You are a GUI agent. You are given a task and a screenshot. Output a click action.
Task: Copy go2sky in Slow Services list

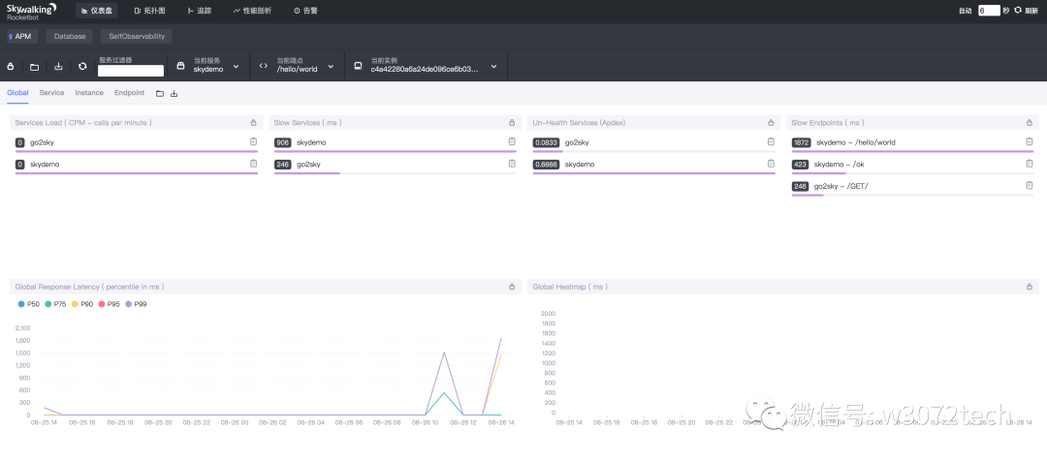coord(512,164)
